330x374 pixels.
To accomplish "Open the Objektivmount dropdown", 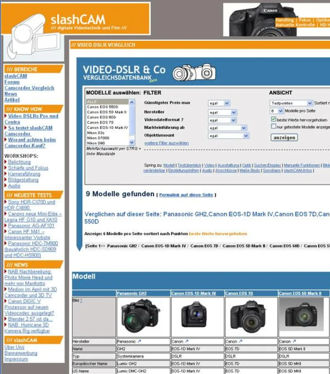I will pyautogui.click(x=228, y=136).
